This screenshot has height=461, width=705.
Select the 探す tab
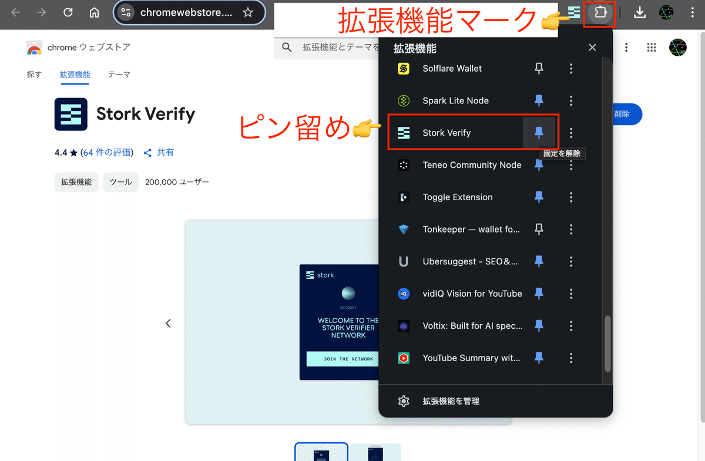point(33,75)
